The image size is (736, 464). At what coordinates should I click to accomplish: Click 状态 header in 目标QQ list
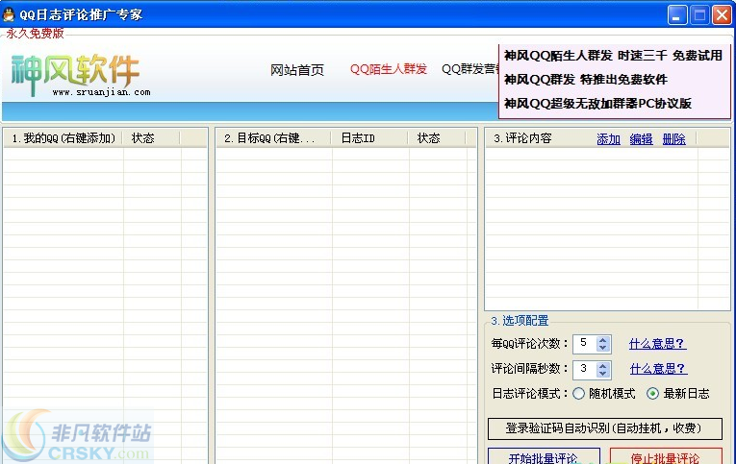pyautogui.click(x=437, y=138)
